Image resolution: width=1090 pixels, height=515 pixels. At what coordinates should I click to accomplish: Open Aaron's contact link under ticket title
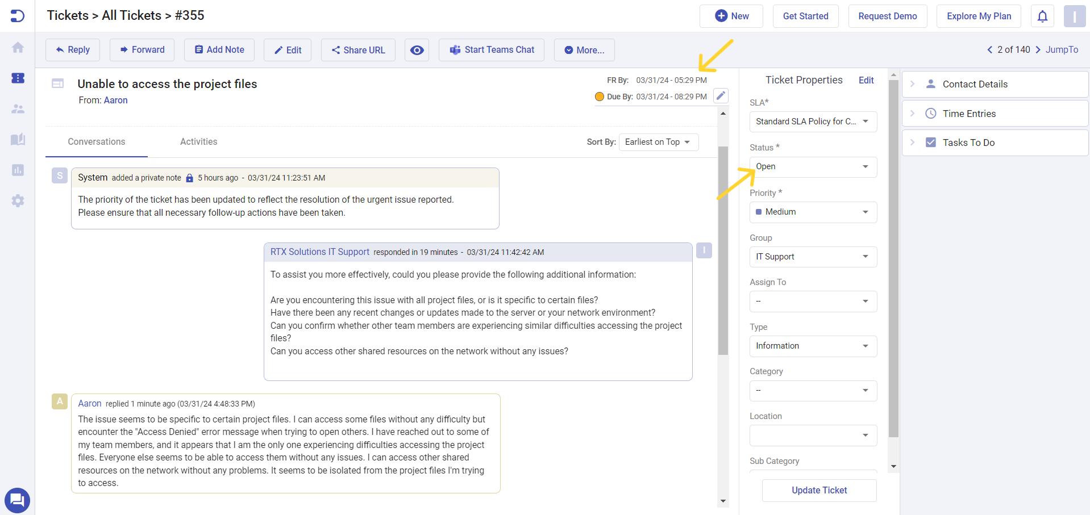pos(115,101)
